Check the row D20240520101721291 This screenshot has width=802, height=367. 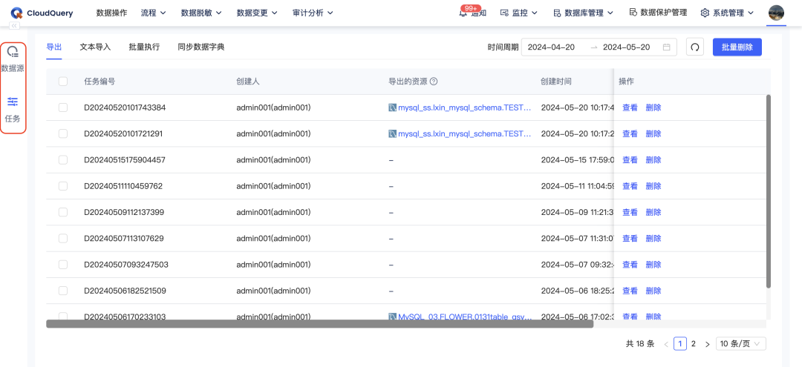click(63, 133)
